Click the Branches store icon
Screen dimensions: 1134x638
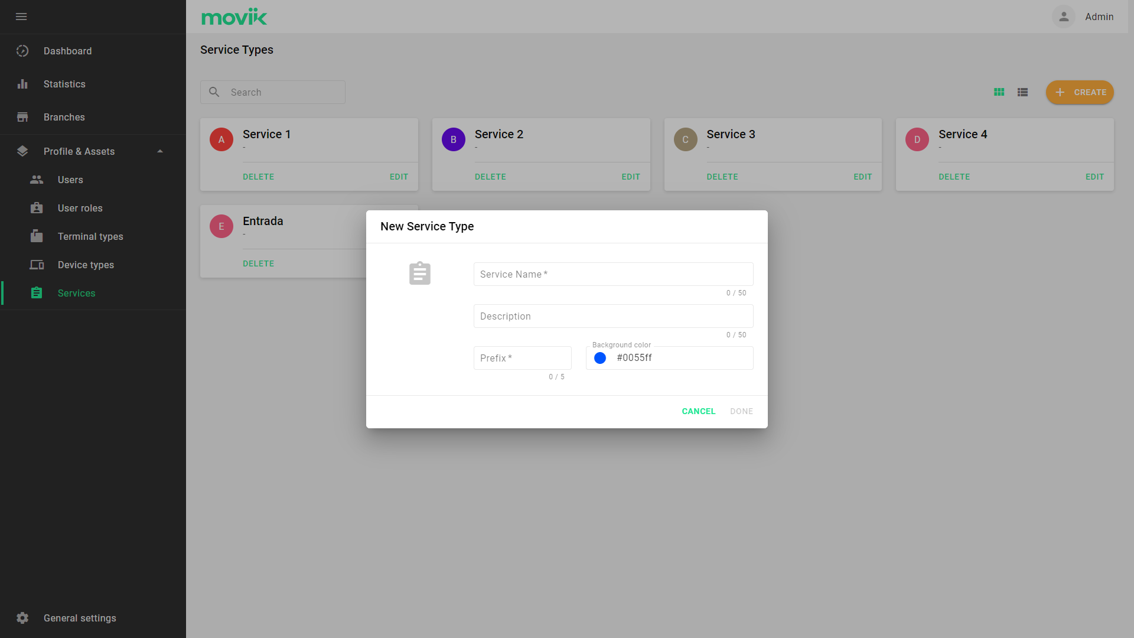click(22, 117)
